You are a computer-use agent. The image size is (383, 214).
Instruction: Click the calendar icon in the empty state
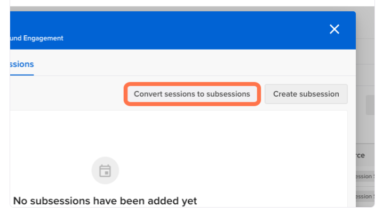(x=105, y=171)
